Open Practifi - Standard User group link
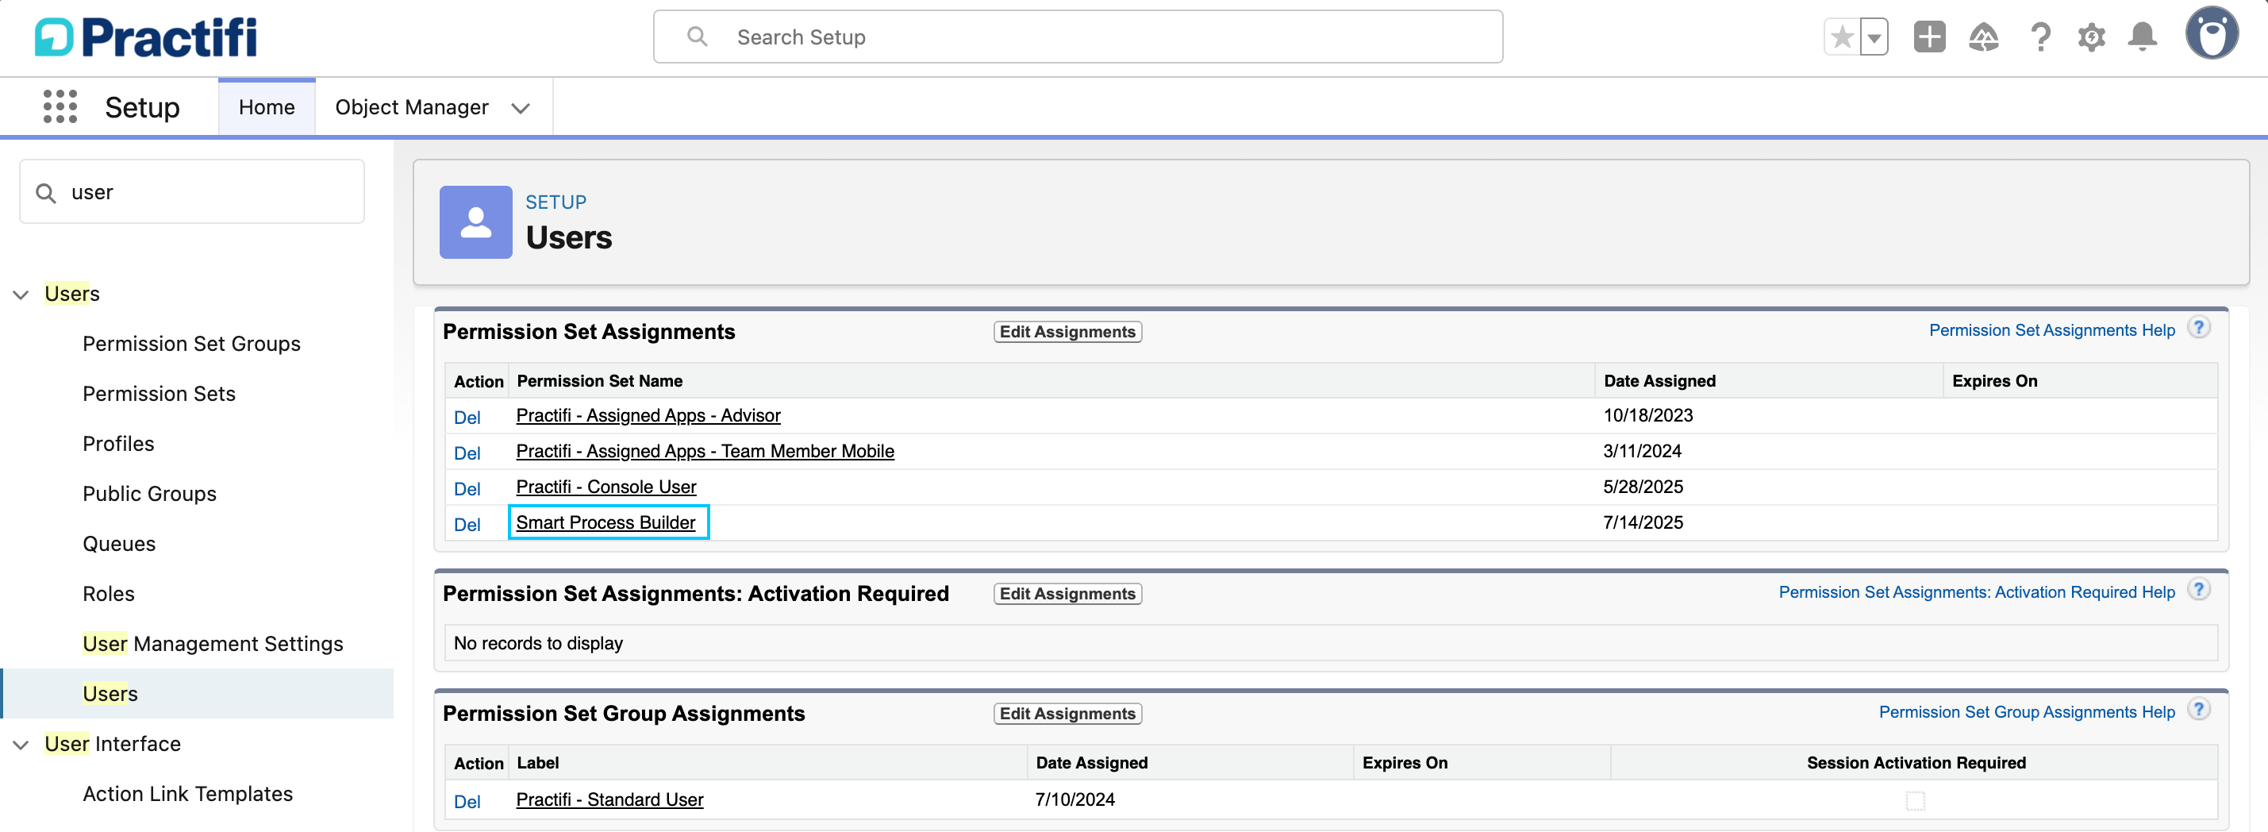The height and width of the screenshot is (832, 2268). point(609,799)
